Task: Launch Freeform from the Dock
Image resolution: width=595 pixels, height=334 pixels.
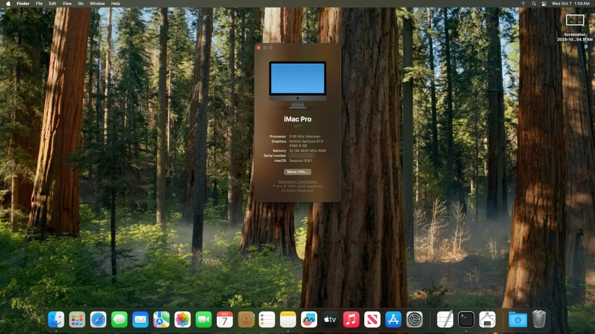Action: (x=309, y=320)
